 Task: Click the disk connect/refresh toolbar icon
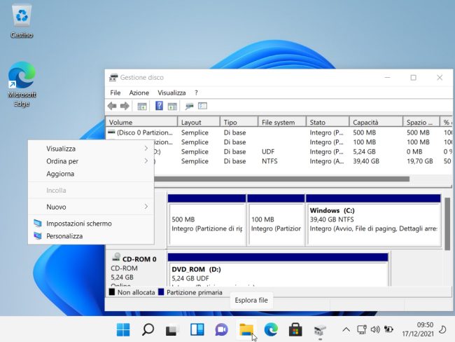point(189,107)
